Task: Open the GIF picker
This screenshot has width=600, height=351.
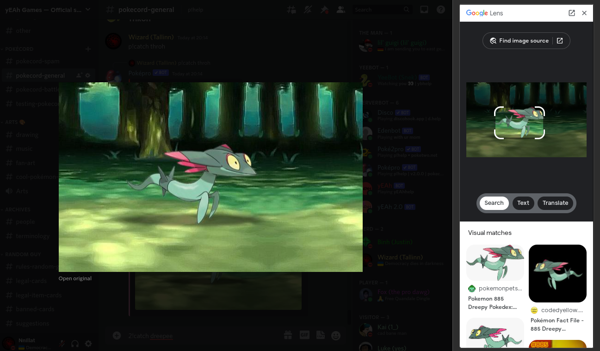Action: tap(304, 335)
